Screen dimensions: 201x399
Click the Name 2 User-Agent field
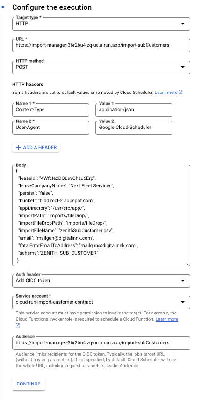coord(50,128)
